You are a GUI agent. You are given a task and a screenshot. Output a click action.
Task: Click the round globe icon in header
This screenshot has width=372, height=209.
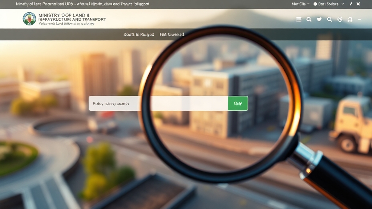pyautogui.click(x=340, y=20)
